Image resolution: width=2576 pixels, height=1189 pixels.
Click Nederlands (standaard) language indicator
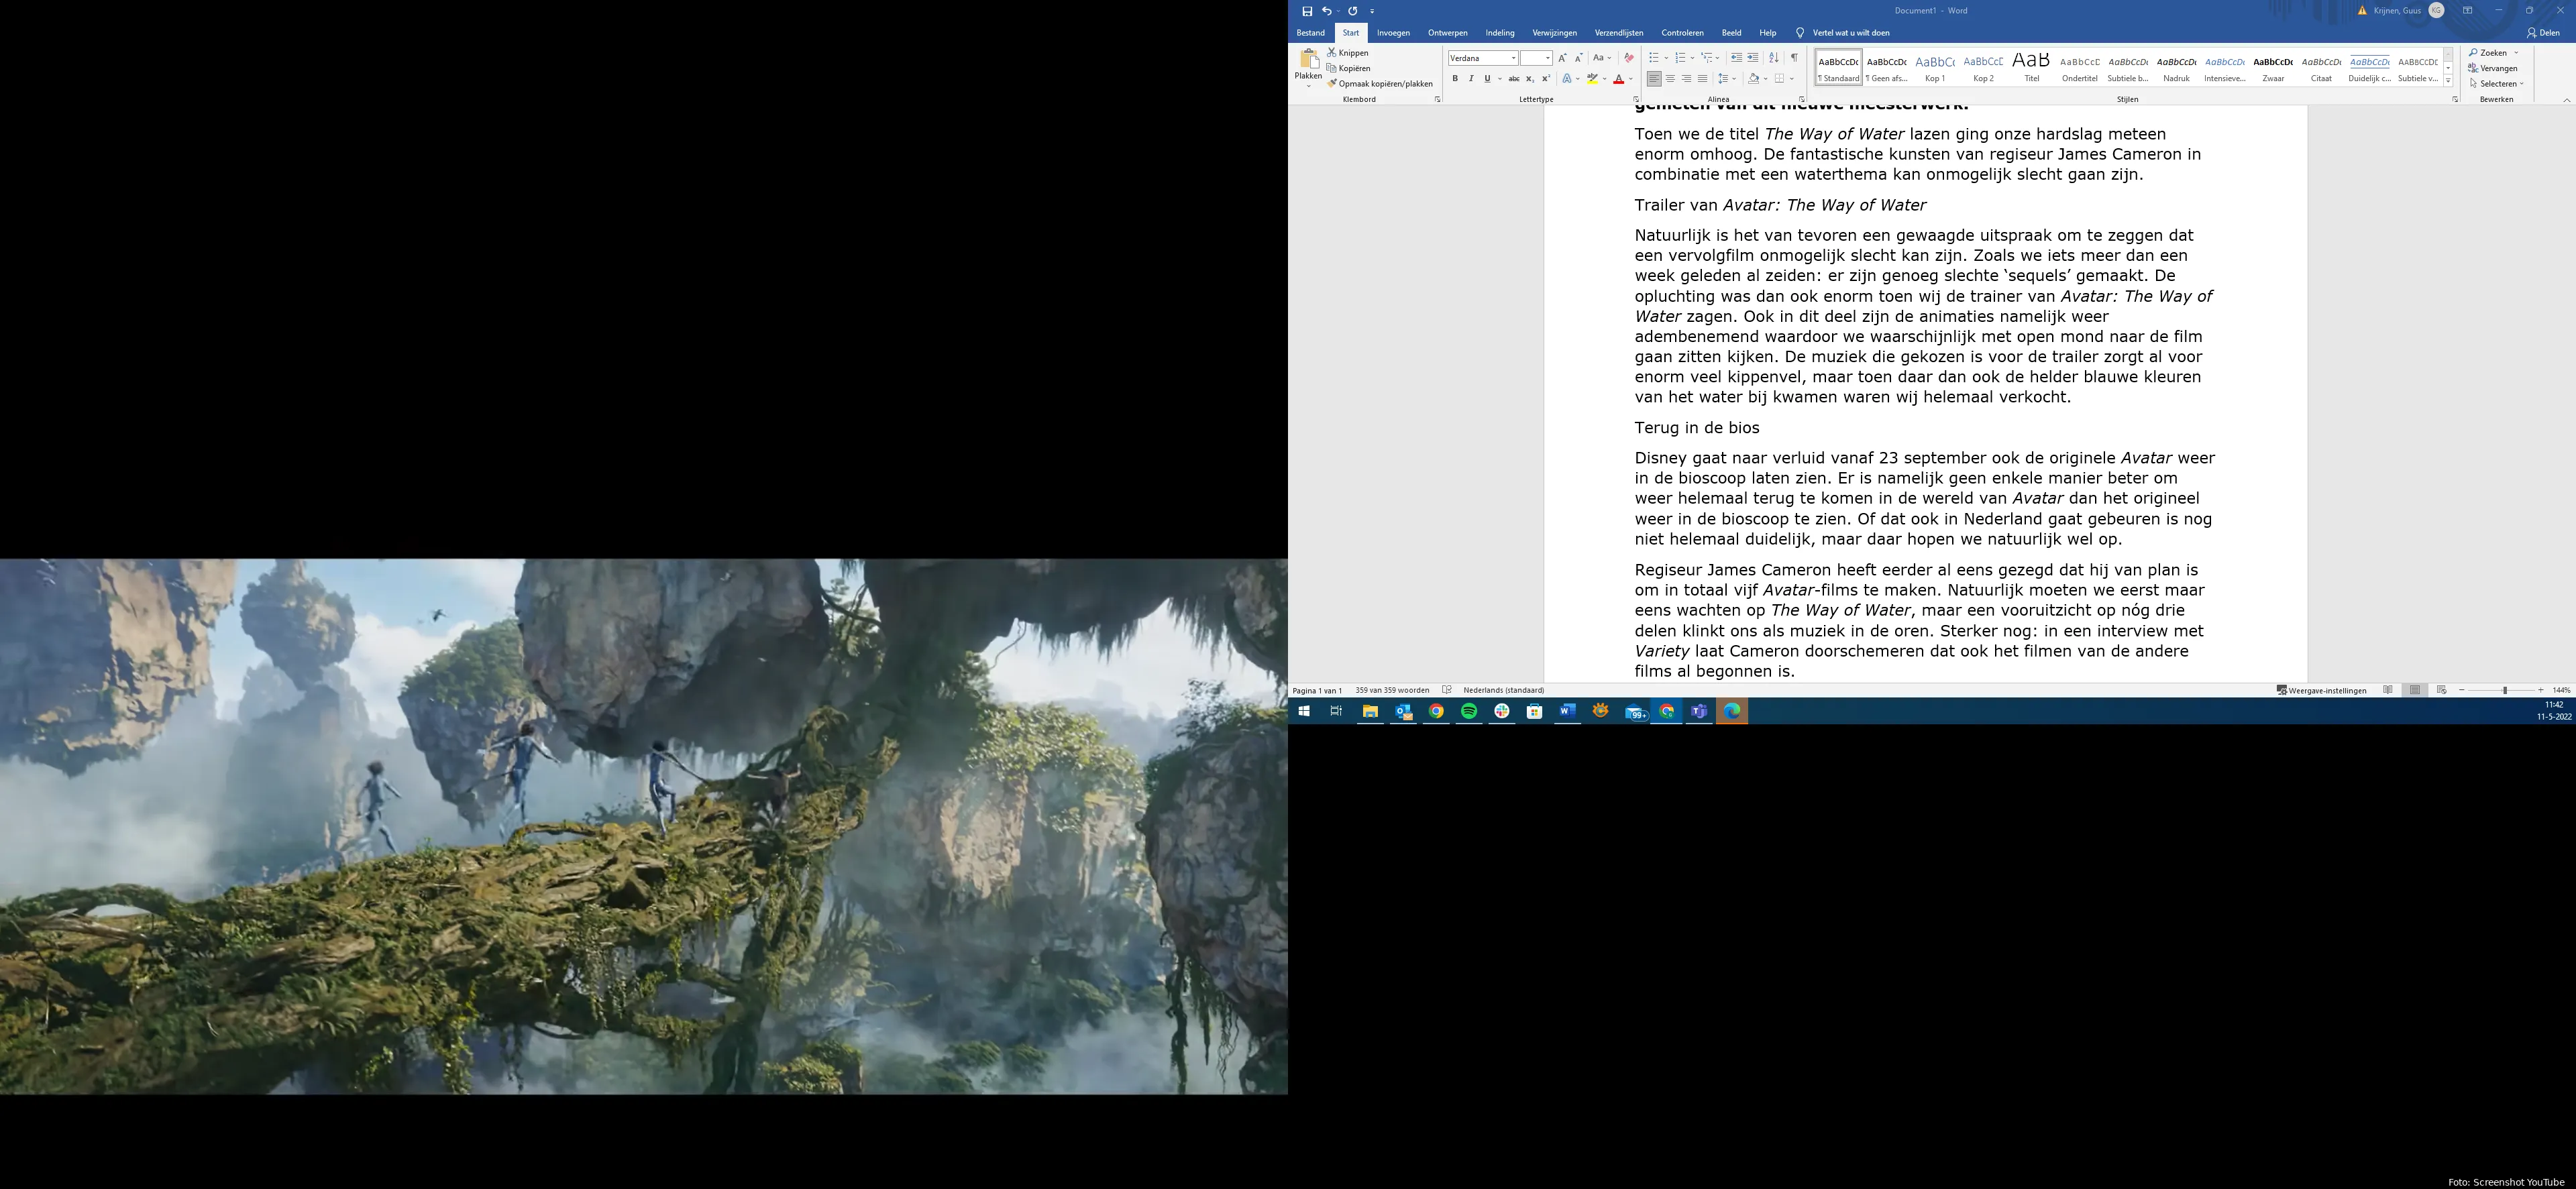click(1504, 690)
